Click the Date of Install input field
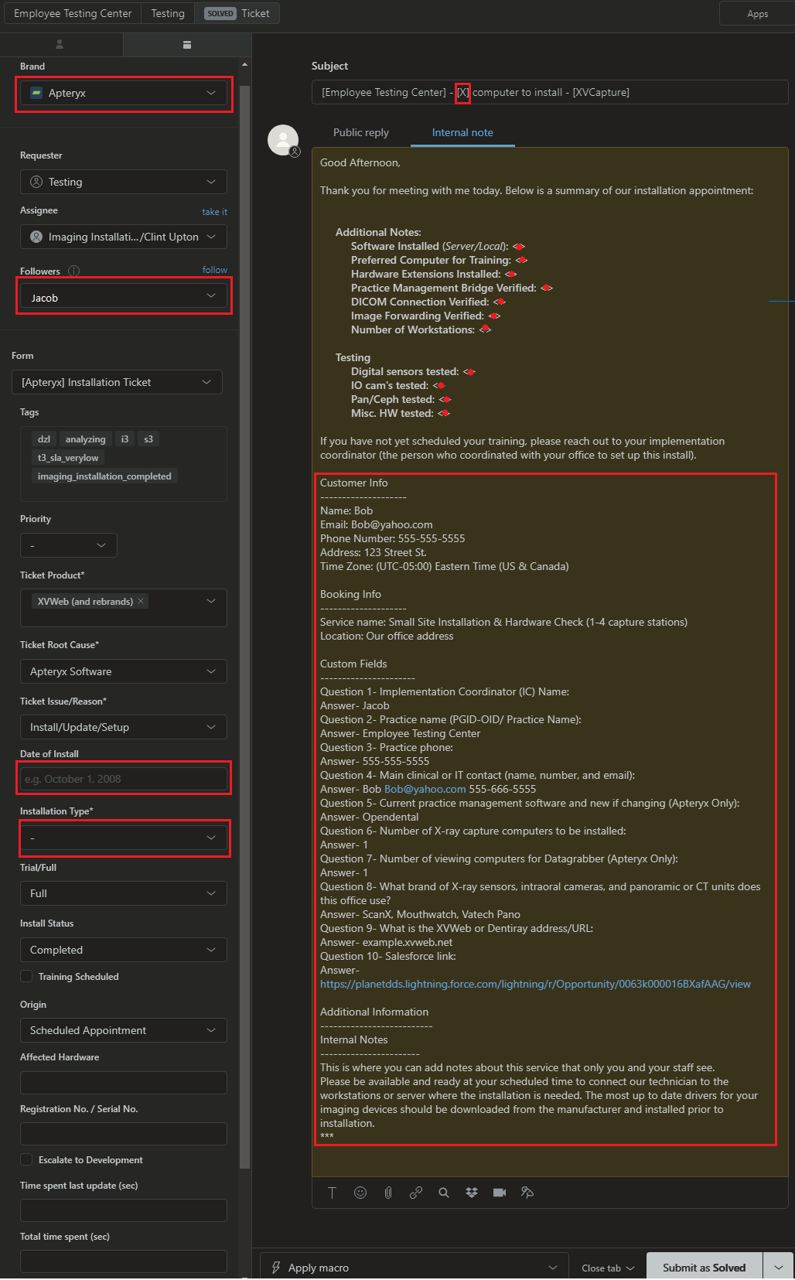Screen dimensions: 795x1280 pyautogui.click(x=124, y=779)
